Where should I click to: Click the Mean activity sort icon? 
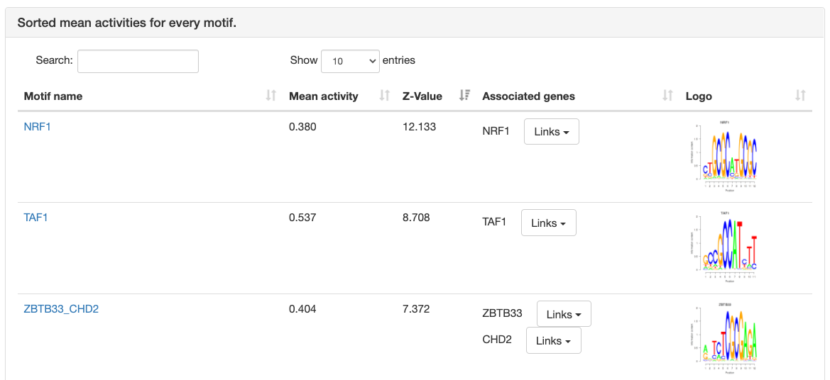pos(384,96)
